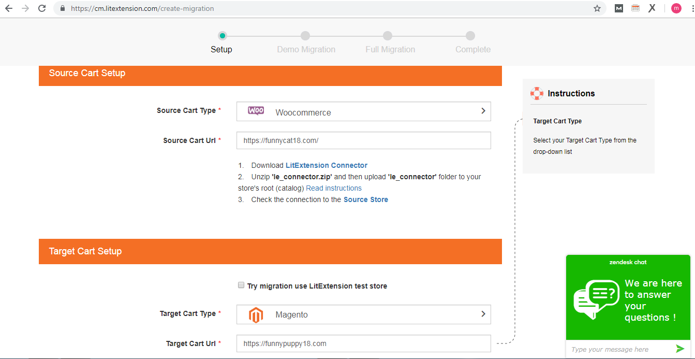Viewport: 695px width, 359px height.
Task: Click inside the Target Cart Url field
Action: [362, 343]
